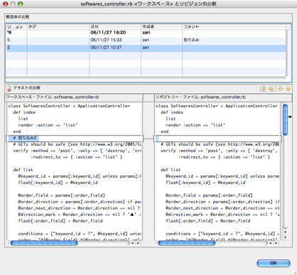Viewport: 297px width, 275px height.
Task: Click the small black change marker beside vertical scrollbar
Action: click(x=290, y=117)
